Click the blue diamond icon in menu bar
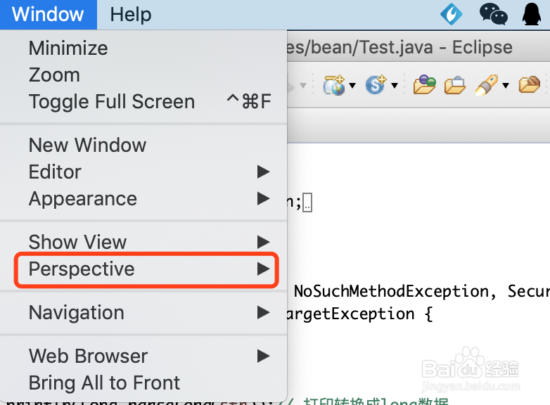 [x=452, y=14]
